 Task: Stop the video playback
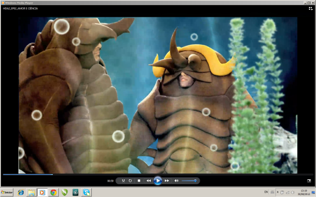tap(139, 181)
